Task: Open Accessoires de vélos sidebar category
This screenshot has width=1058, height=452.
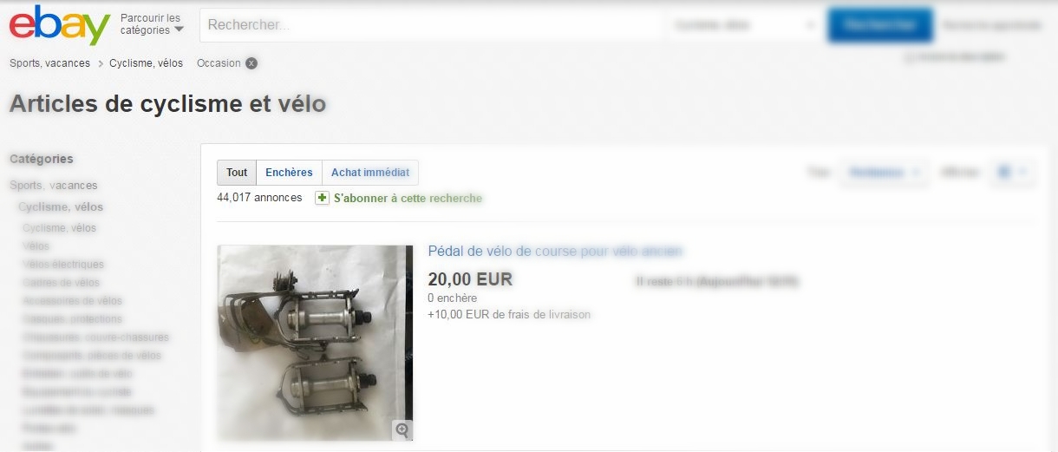Action: tap(72, 301)
